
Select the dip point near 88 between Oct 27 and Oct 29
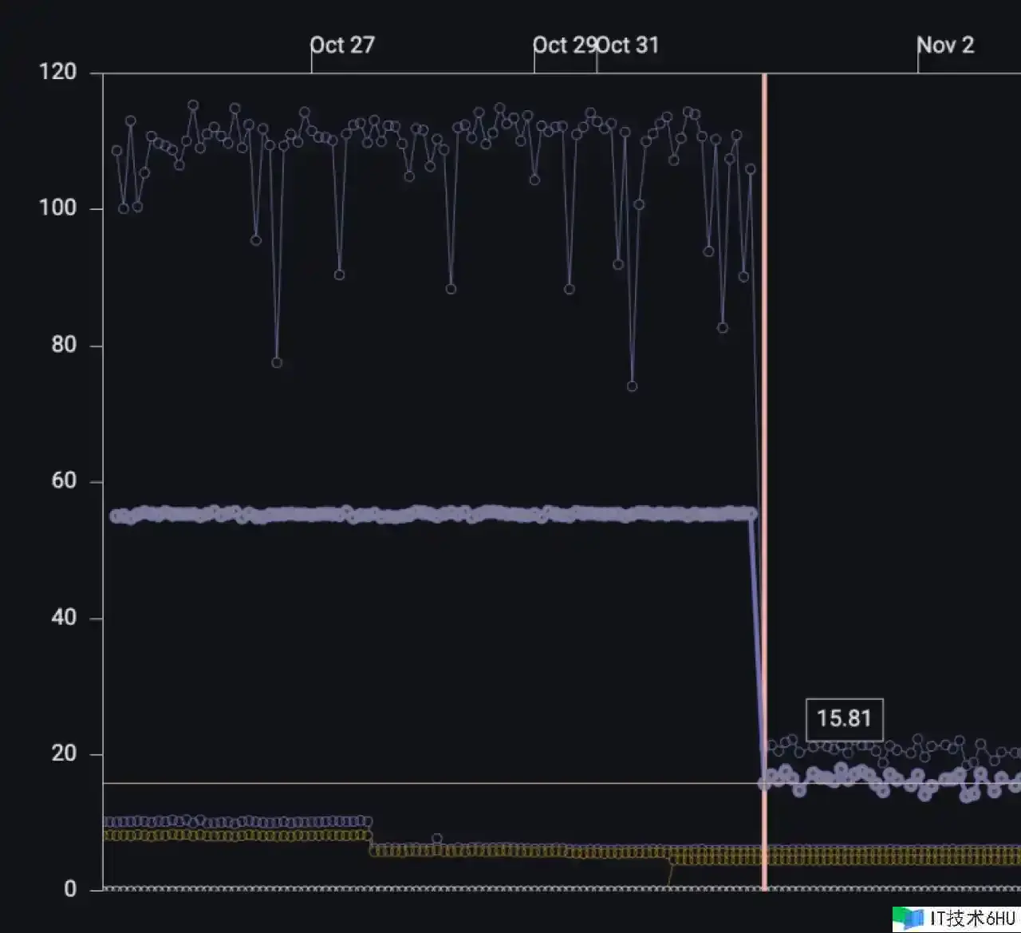pyautogui.click(x=451, y=289)
